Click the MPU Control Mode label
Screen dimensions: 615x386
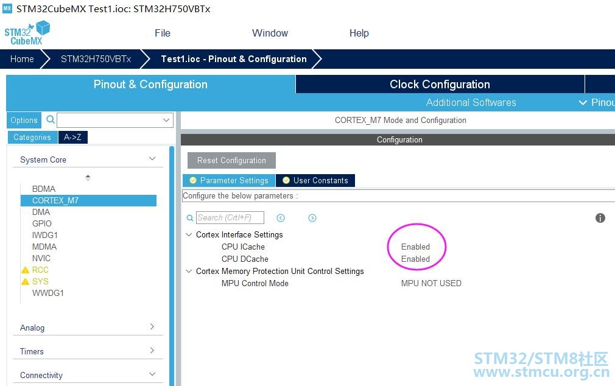tap(255, 283)
